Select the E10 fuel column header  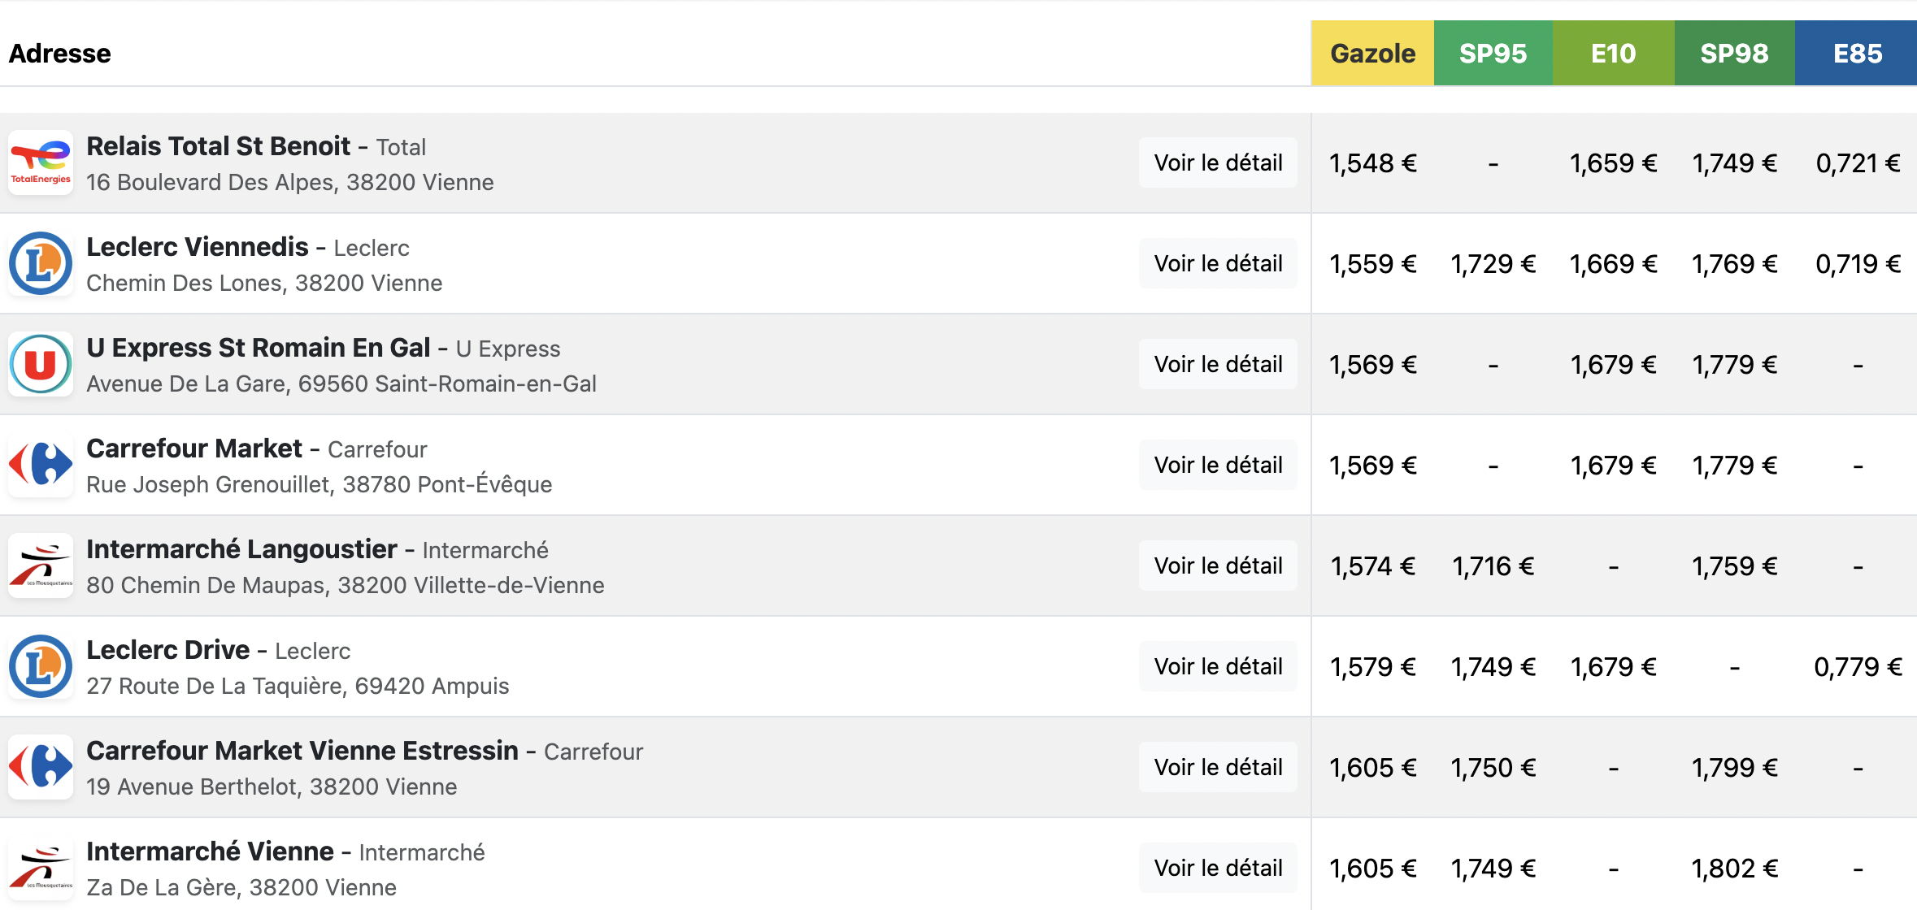1614,53
